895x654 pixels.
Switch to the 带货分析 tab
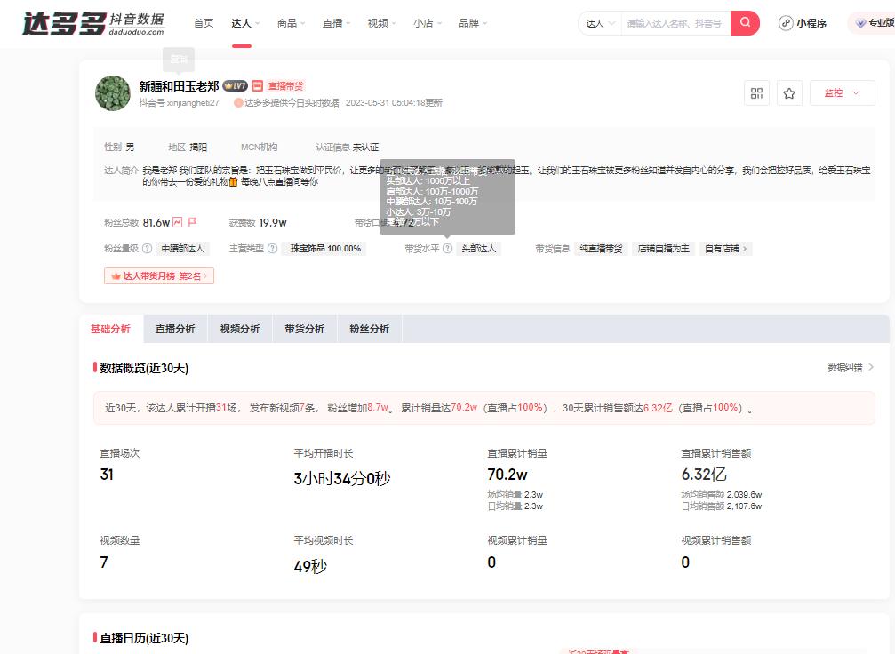305,328
